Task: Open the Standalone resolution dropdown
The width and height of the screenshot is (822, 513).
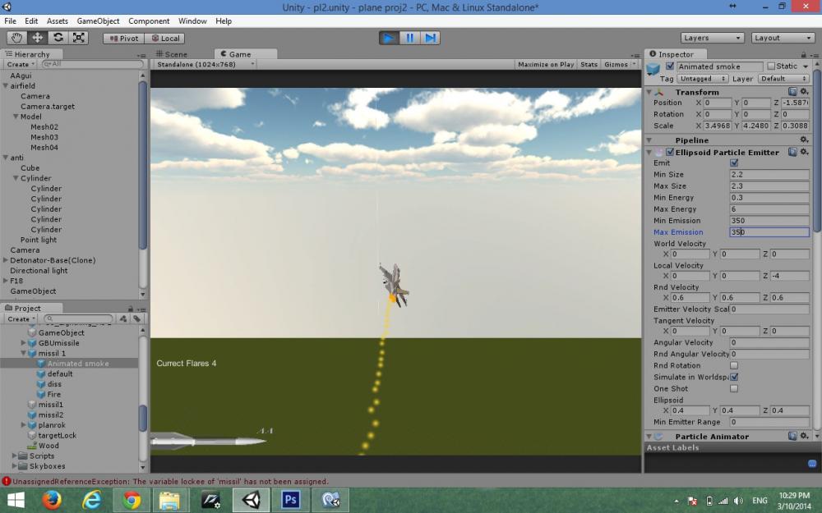Action: click(x=205, y=64)
